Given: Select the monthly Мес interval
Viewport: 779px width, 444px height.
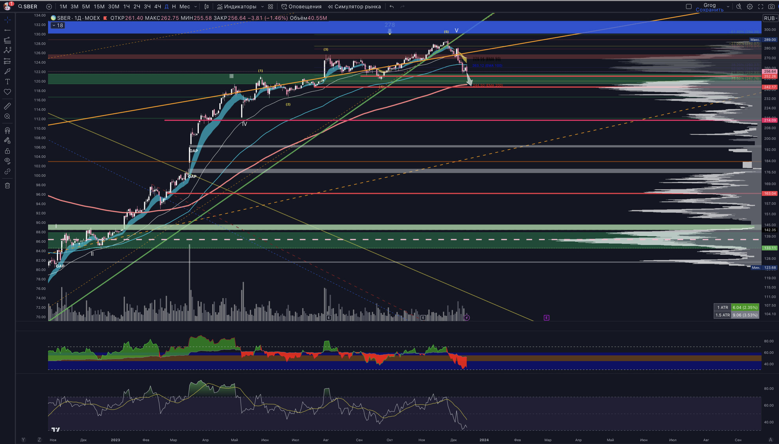Looking at the screenshot, I should (x=185, y=6).
